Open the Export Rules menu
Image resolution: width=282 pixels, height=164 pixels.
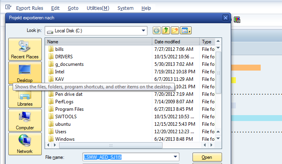point(30,8)
